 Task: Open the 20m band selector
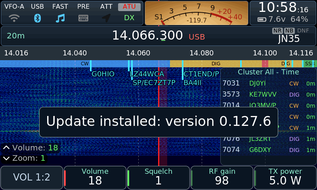tap(16, 36)
